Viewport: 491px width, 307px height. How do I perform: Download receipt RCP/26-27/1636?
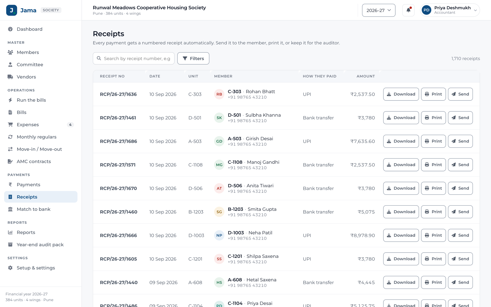point(401,94)
